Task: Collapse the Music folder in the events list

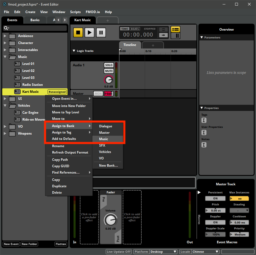Action: (5, 57)
